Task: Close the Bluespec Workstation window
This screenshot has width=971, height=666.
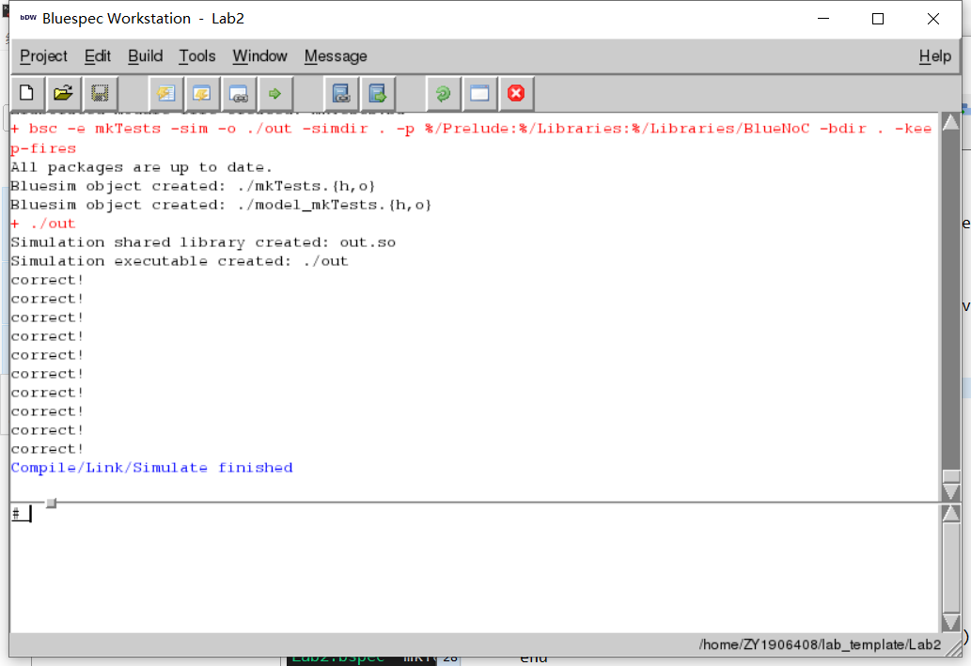Action: coord(933,19)
